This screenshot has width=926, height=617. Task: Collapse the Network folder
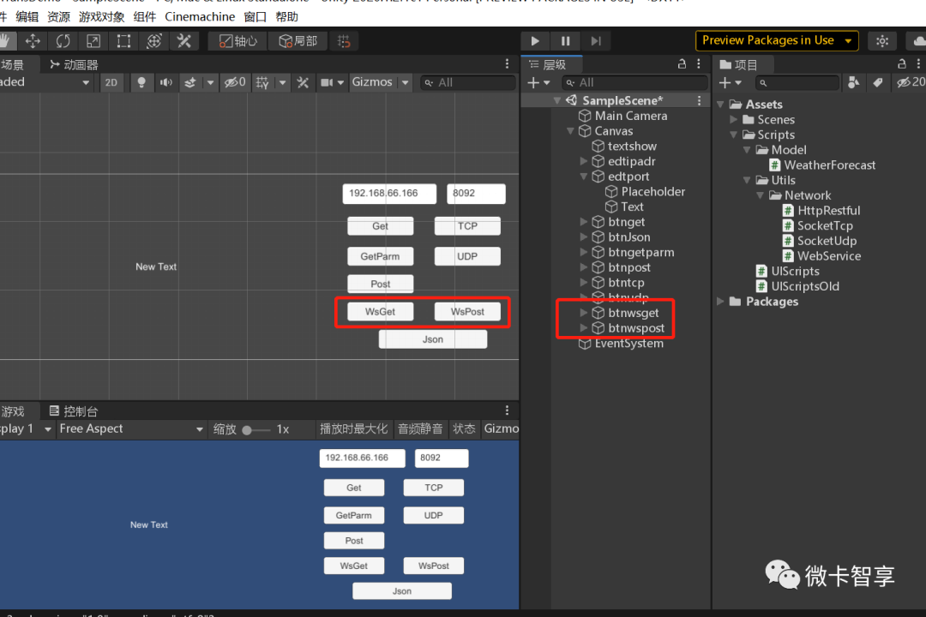pos(760,195)
